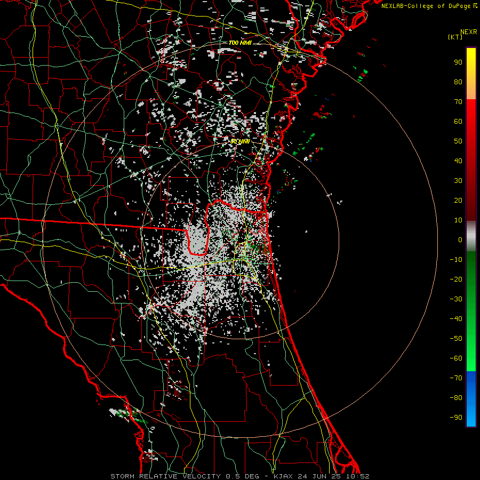The width and height of the screenshot is (480, 480).
Task: Click the -70 value on velocity scale
Action: [x=456, y=378]
